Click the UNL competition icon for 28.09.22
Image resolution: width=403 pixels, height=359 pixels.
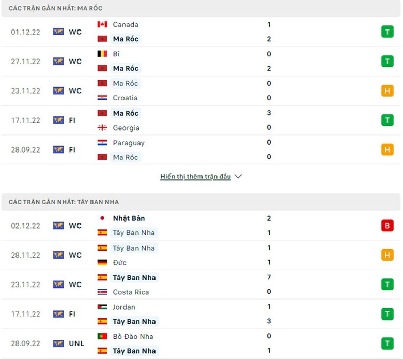tap(58, 343)
